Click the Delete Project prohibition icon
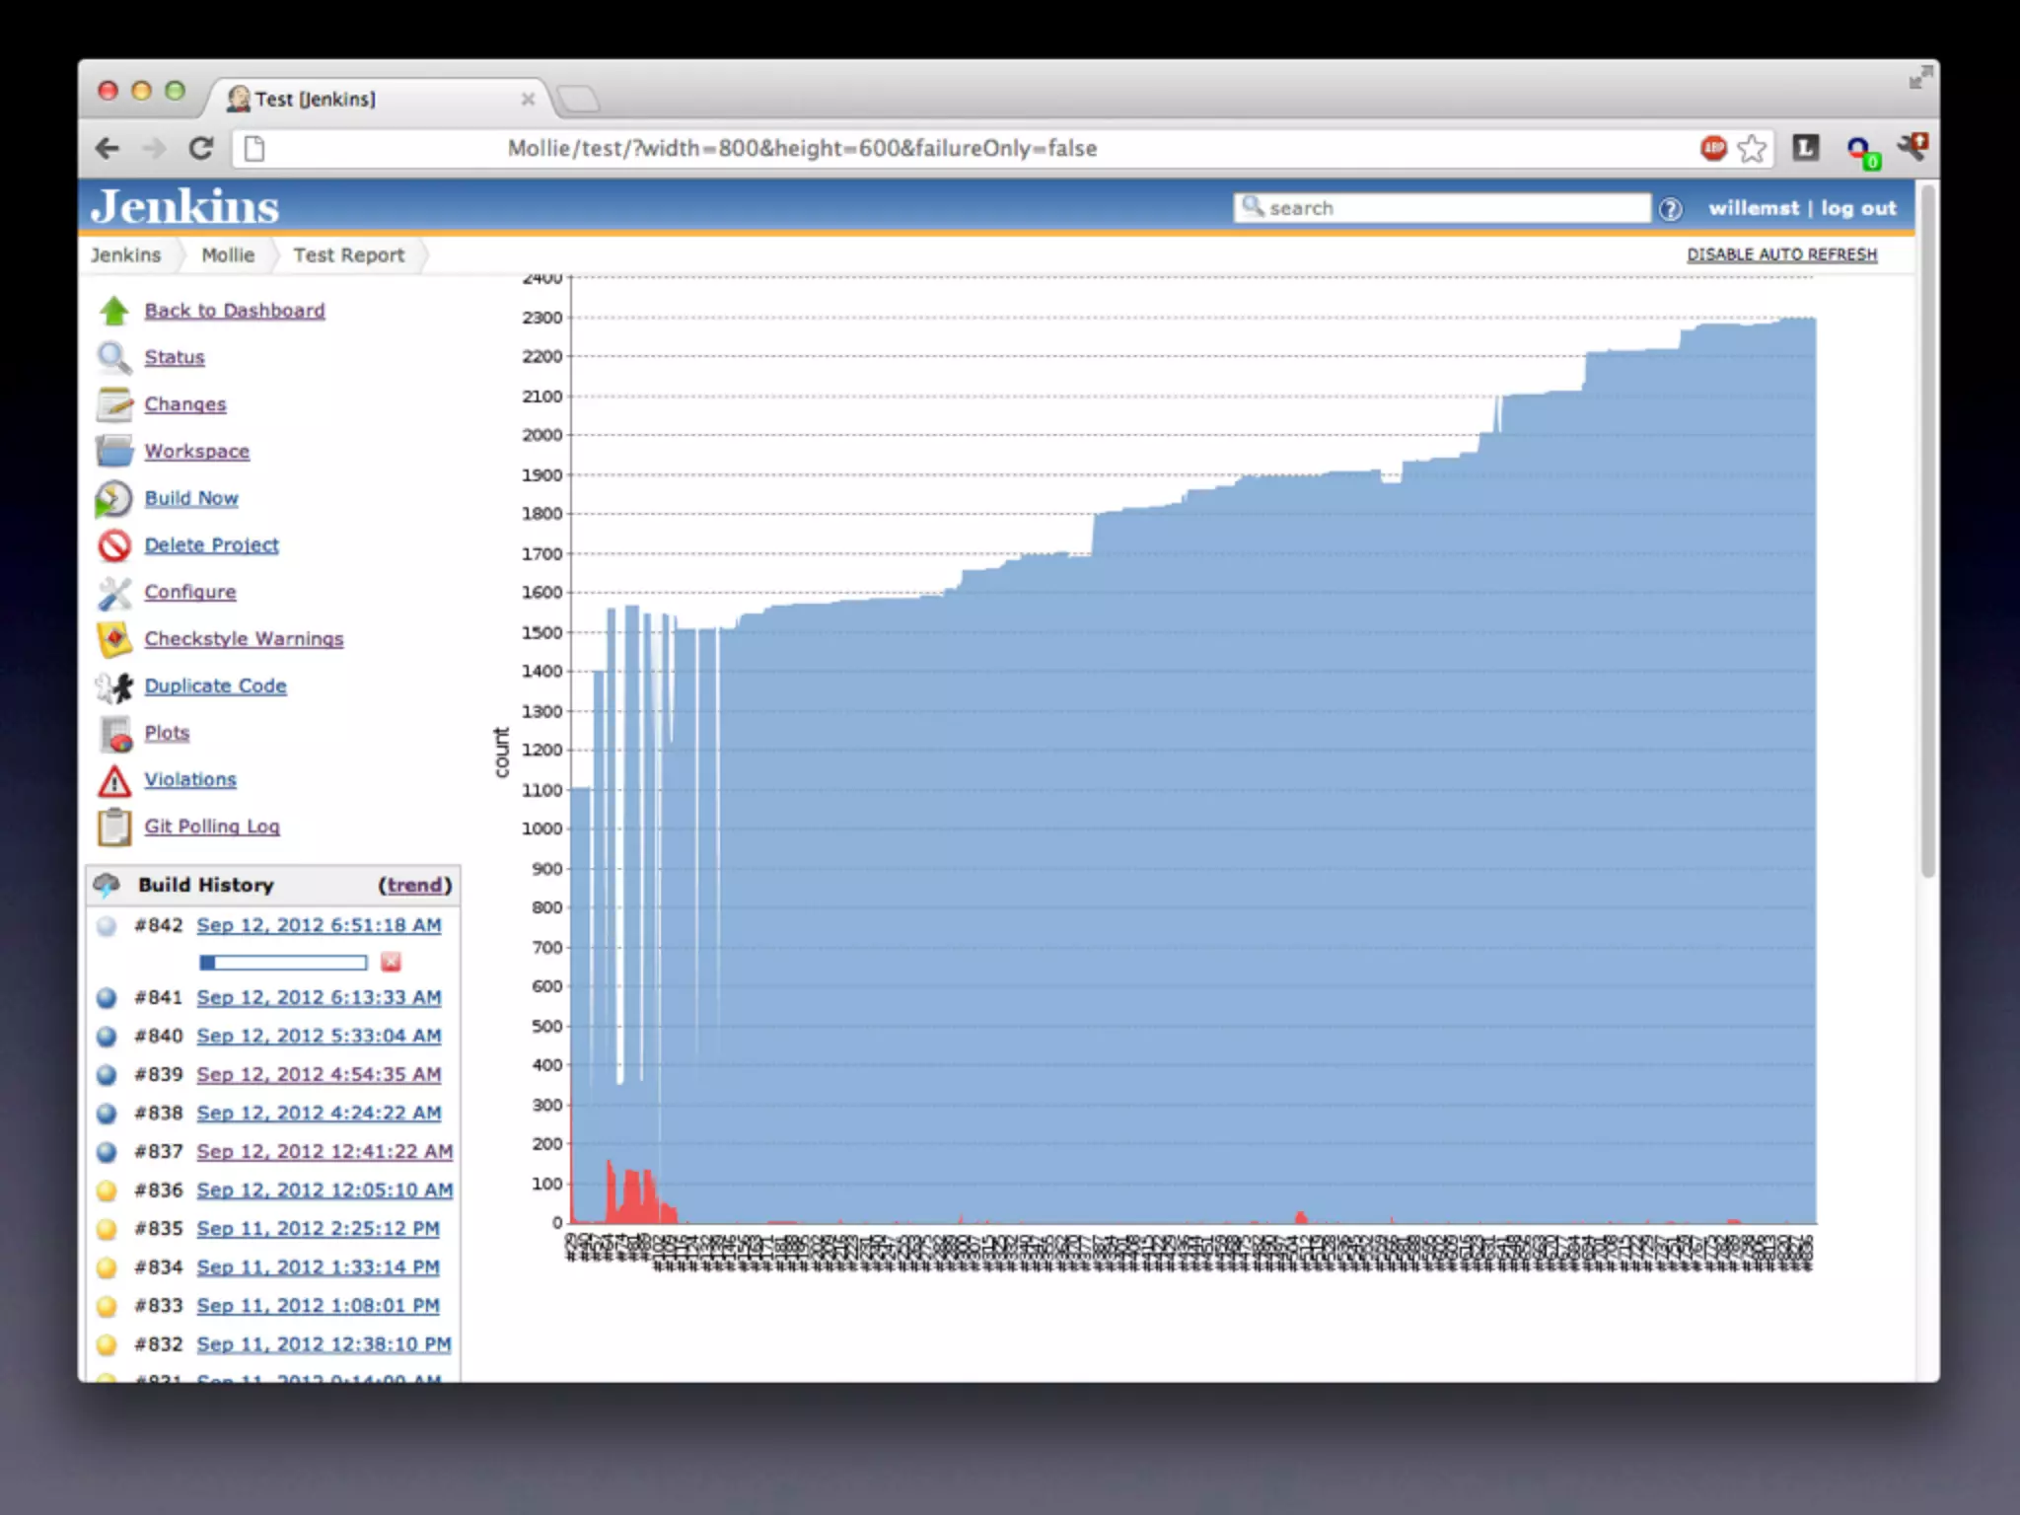Screen dimensions: 2020x1515 click(x=114, y=545)
